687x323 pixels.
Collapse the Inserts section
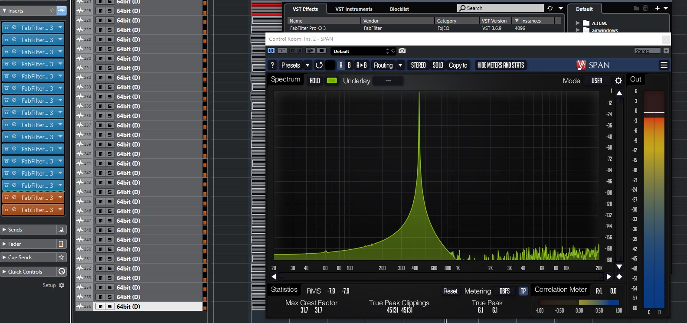(x=4, y=10)
